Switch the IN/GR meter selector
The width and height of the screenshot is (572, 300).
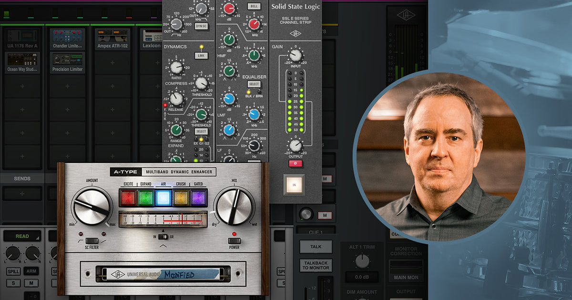coord(163,237)
